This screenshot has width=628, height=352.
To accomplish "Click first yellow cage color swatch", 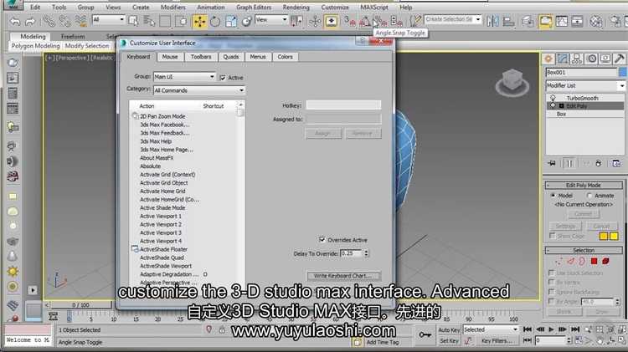I will coord(604,236).
